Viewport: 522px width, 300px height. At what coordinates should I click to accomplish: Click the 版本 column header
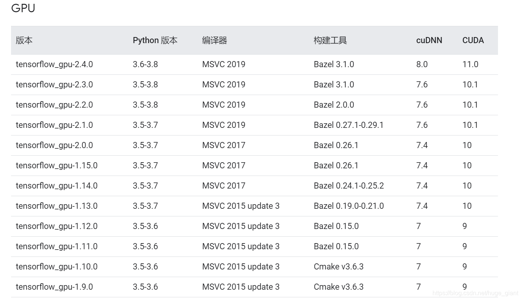[24, 40]
